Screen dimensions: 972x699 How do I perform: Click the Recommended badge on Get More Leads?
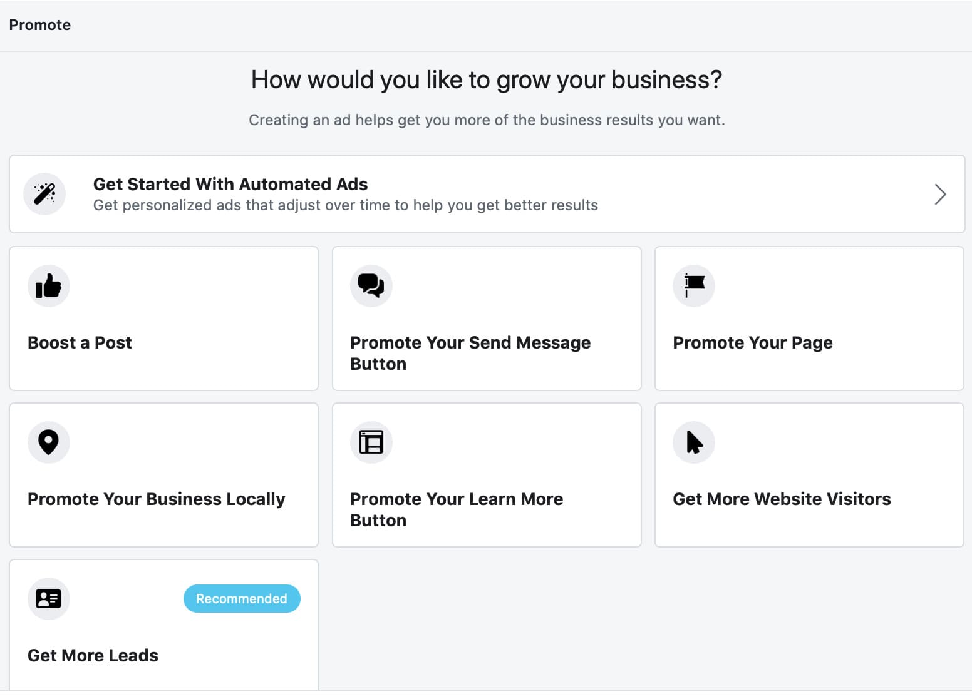(x=242, y=598)
